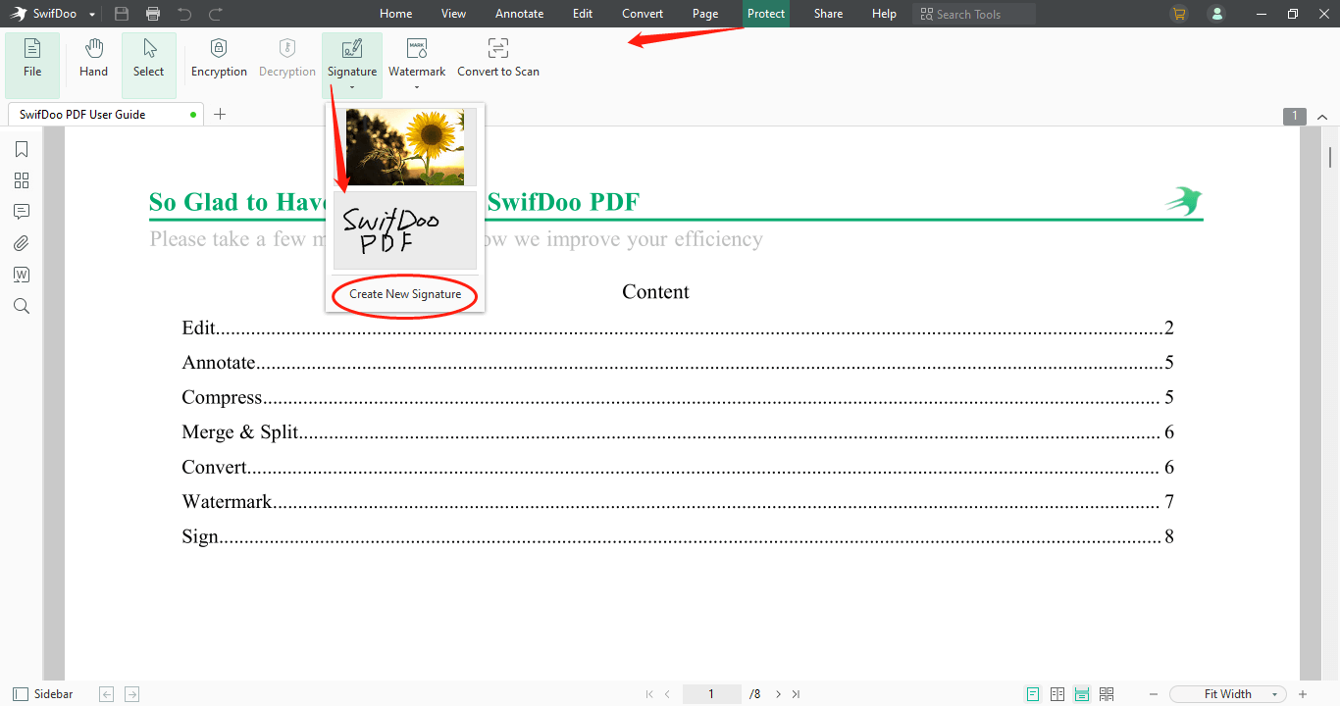Image resolution: width=1340 pixels, height=706 pixels.
Task: Open the Bookmarks sidebar panel
Action: pos(22,149)
